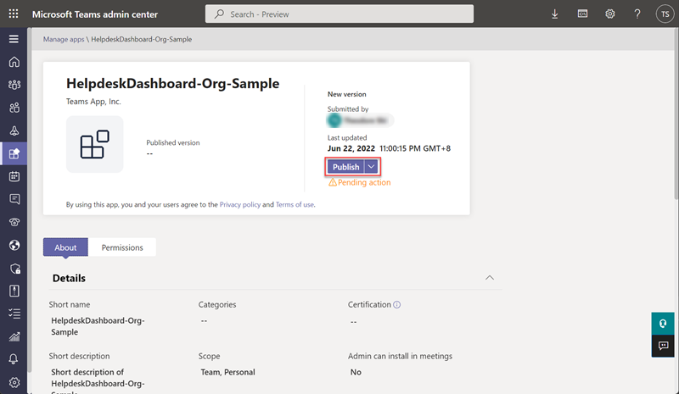Click the Publish button
Viewport: 679px width, 394px height.
coord(345,167)
